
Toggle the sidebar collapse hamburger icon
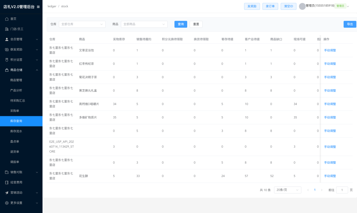[38, 7]
